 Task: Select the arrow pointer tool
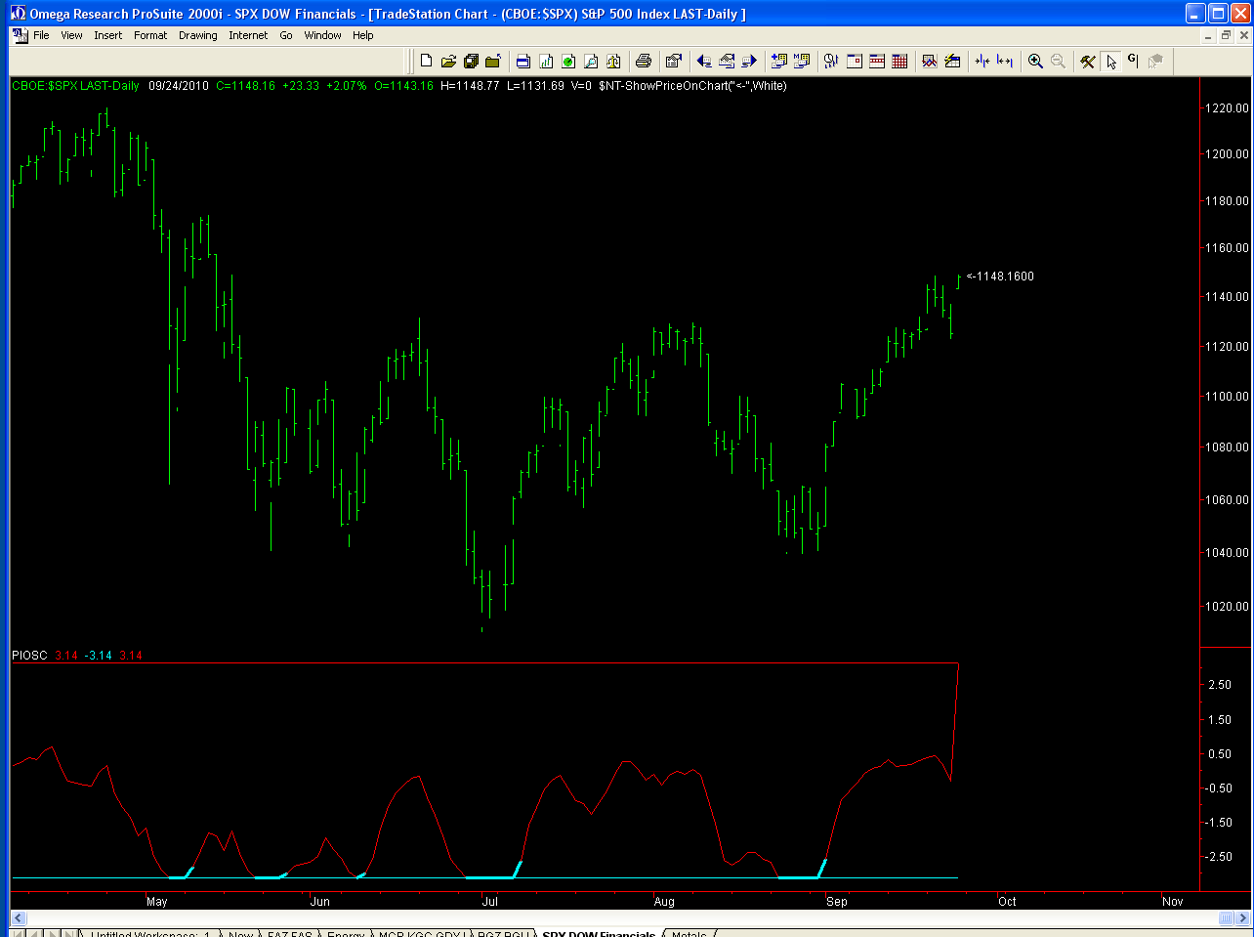[x=1110, y=61]
